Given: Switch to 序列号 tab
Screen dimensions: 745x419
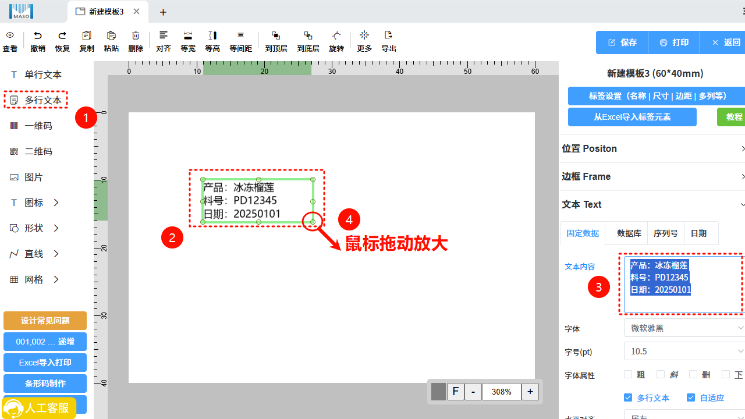Looking at the screenshot, I should [666, 233].
